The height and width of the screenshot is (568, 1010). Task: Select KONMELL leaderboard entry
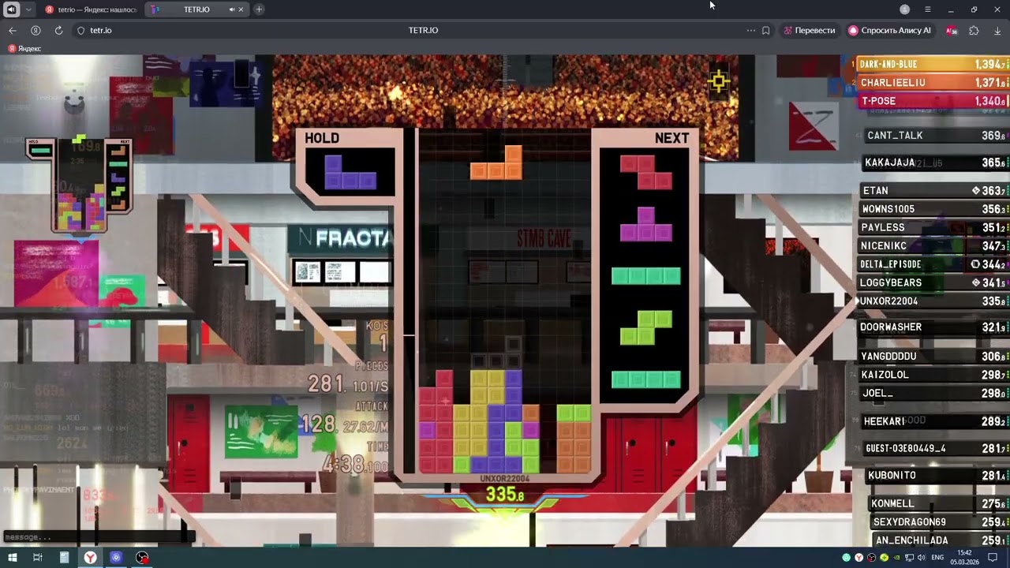[x=939, y=503]
